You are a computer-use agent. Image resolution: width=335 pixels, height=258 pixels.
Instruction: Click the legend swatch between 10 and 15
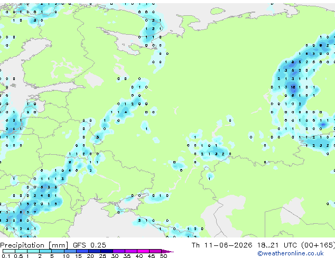pos(70,251)
